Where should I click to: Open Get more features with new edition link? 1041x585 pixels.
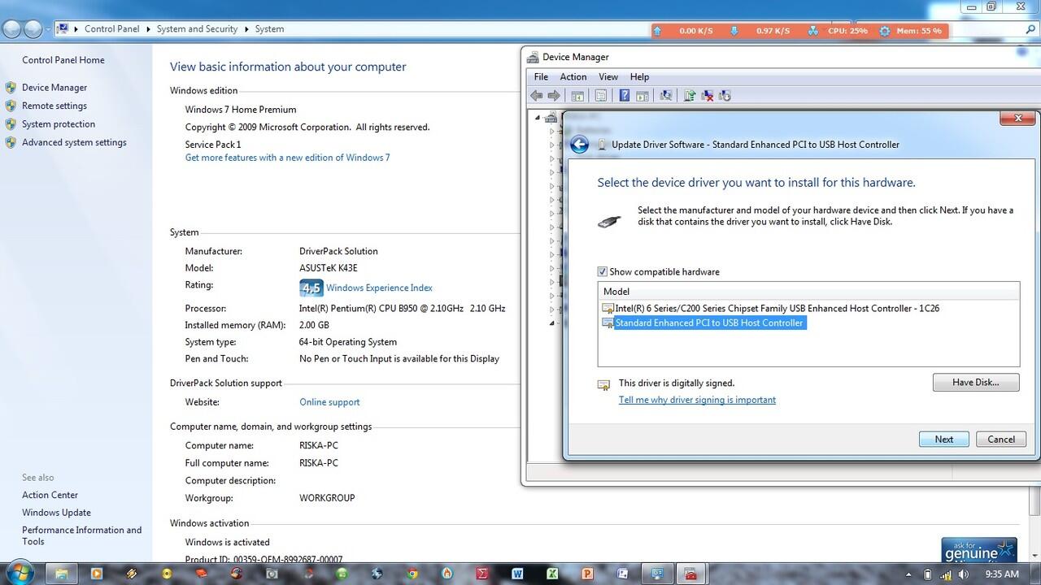tap(287, 158)
